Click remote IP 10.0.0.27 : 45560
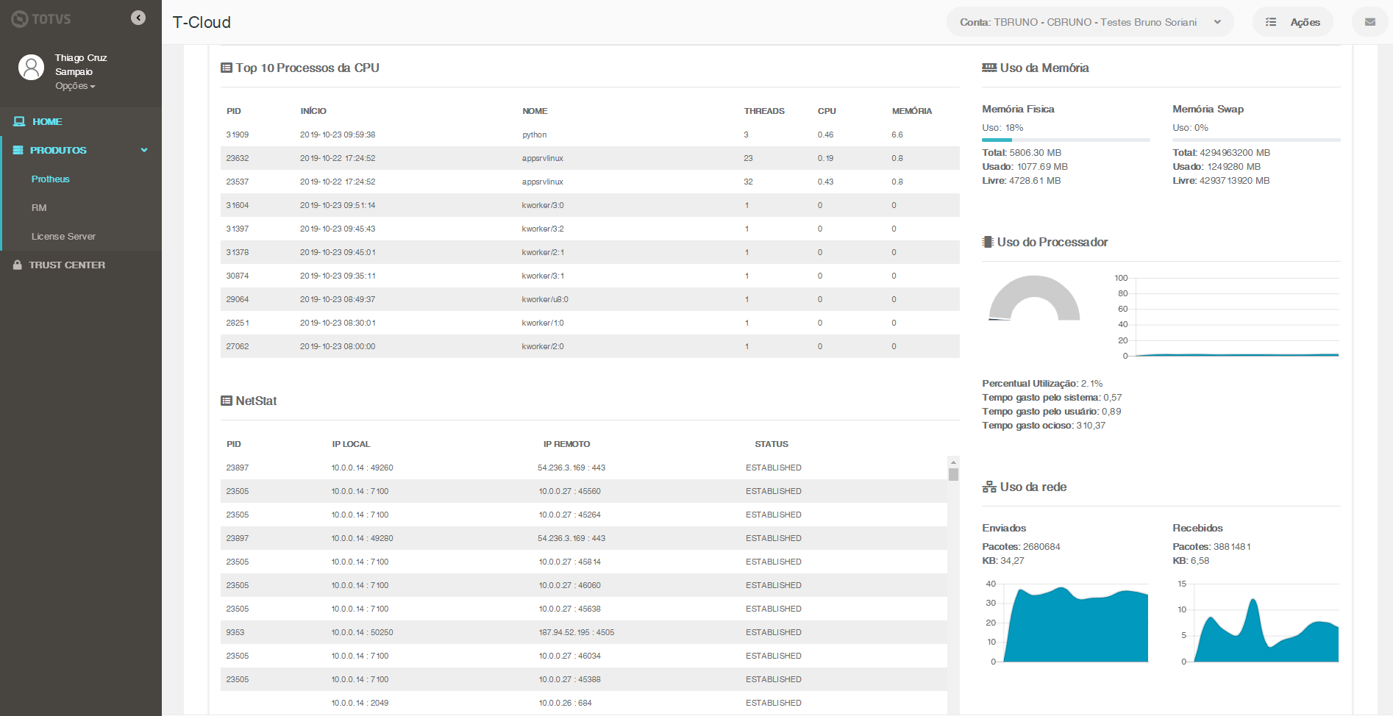1393x716 pixels. [570, 491]
